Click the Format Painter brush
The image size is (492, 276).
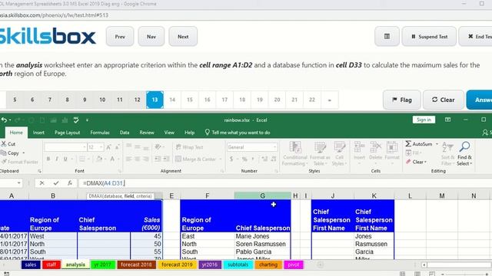coord(4,162)
